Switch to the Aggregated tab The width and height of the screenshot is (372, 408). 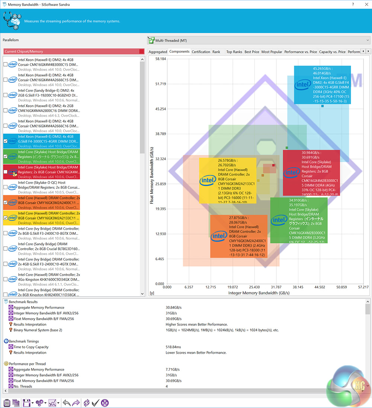pos(158,52)
